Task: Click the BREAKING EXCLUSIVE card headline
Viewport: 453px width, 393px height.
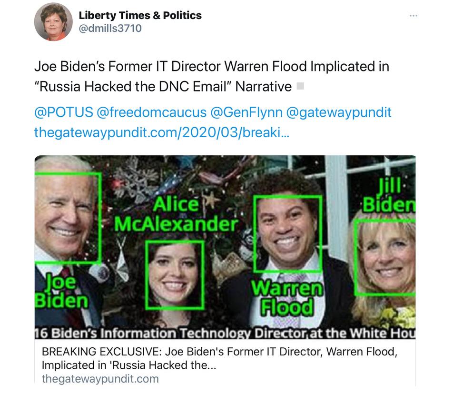Action: point(219,358)
